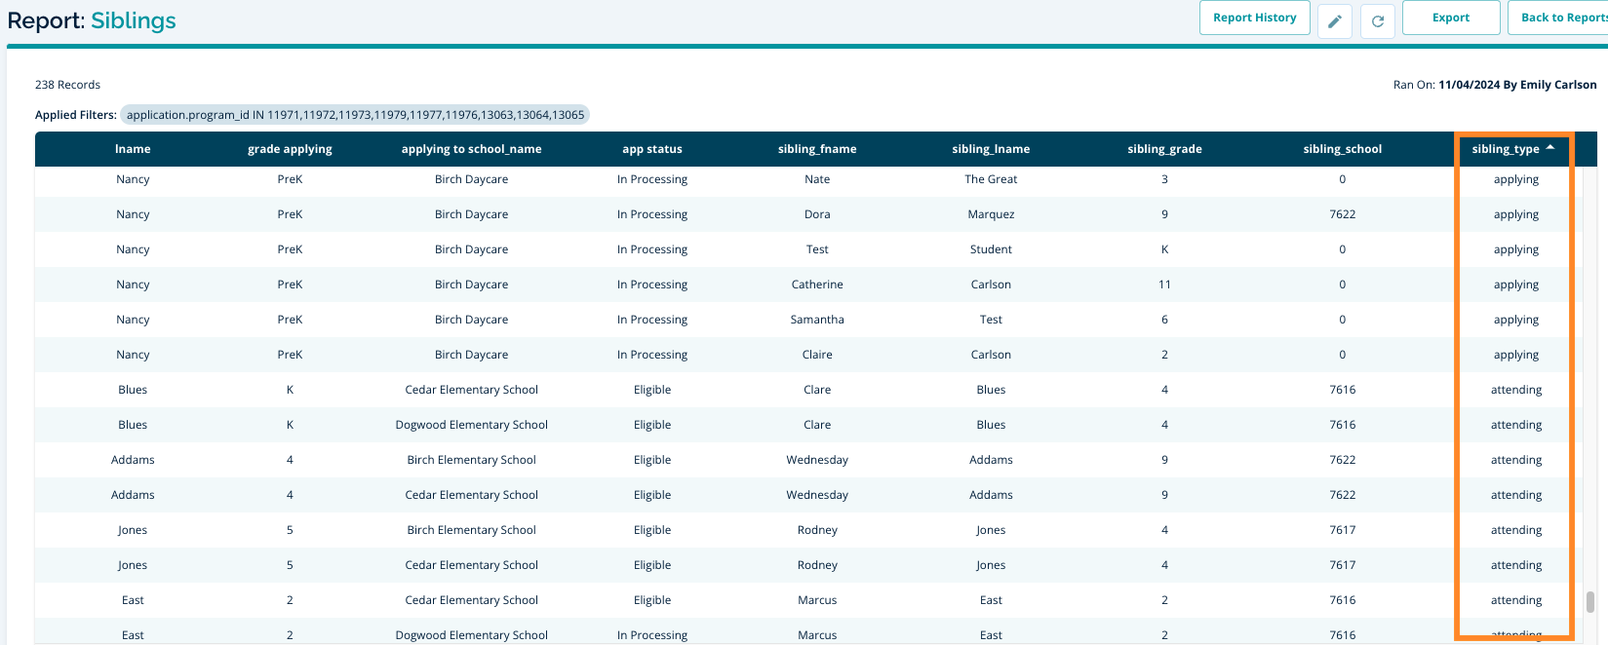The height and width of the screenshot is (645, 1608).
Task: Sort by sibling_lname column header
Action: click(991, 149)
